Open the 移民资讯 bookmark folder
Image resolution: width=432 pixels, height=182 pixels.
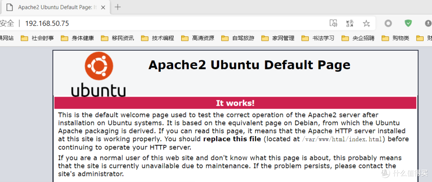[x=117, y=38]
